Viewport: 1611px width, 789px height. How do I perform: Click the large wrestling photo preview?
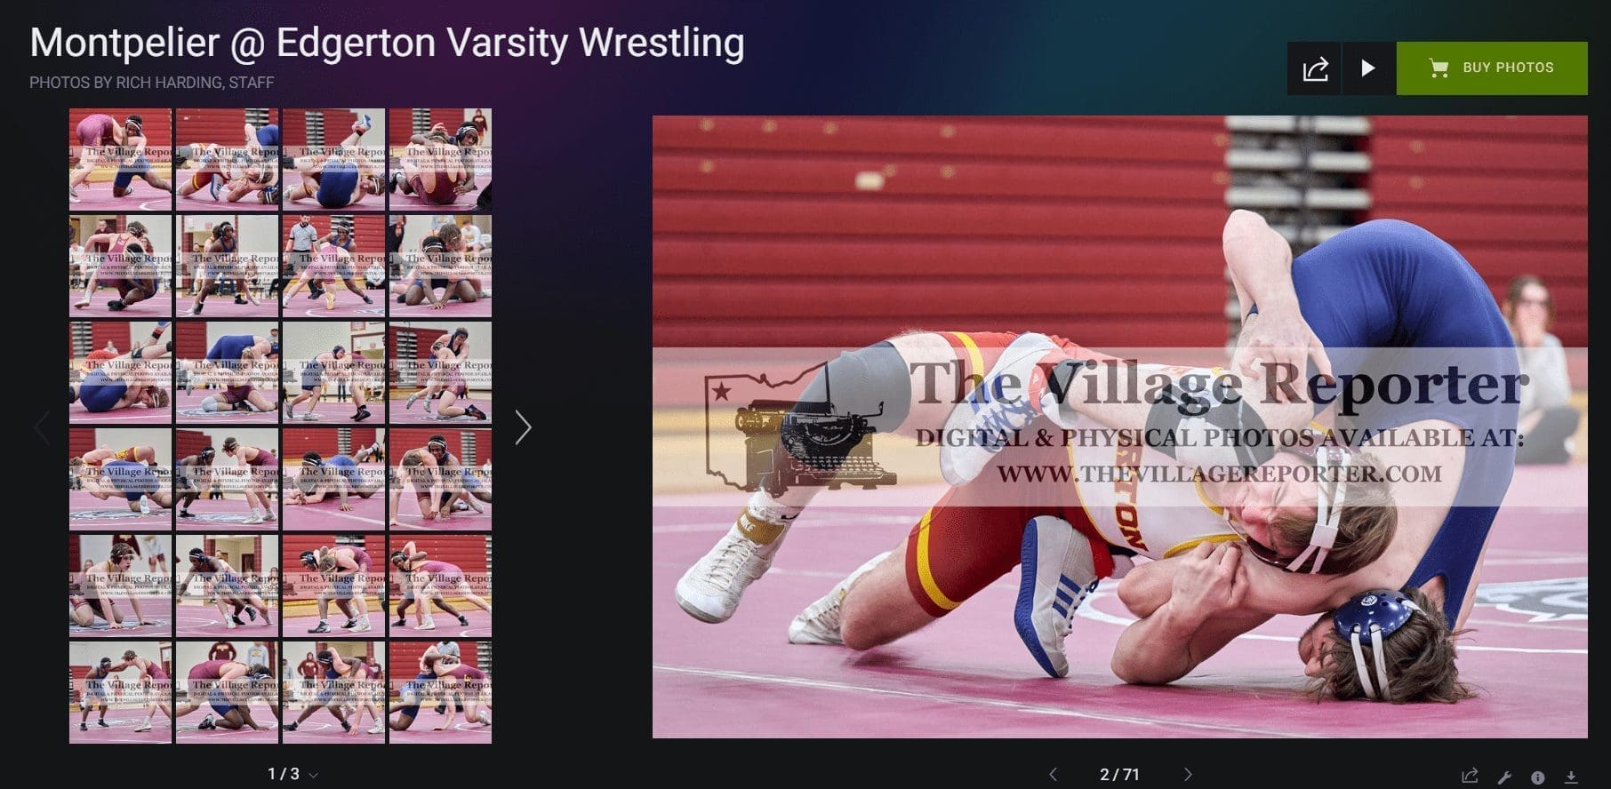pyautogui.click(x=1120, y=426)
